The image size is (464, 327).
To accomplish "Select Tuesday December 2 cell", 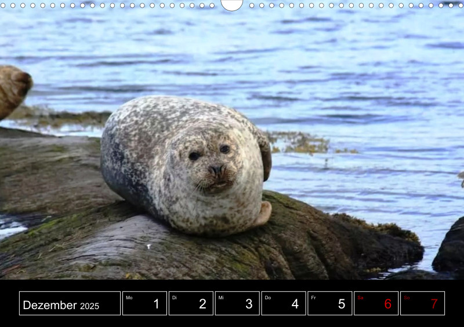I will point(191,303).
